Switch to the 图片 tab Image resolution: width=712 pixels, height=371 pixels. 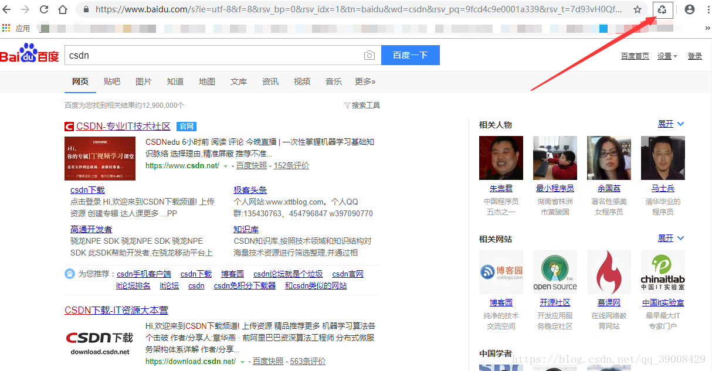144,81
